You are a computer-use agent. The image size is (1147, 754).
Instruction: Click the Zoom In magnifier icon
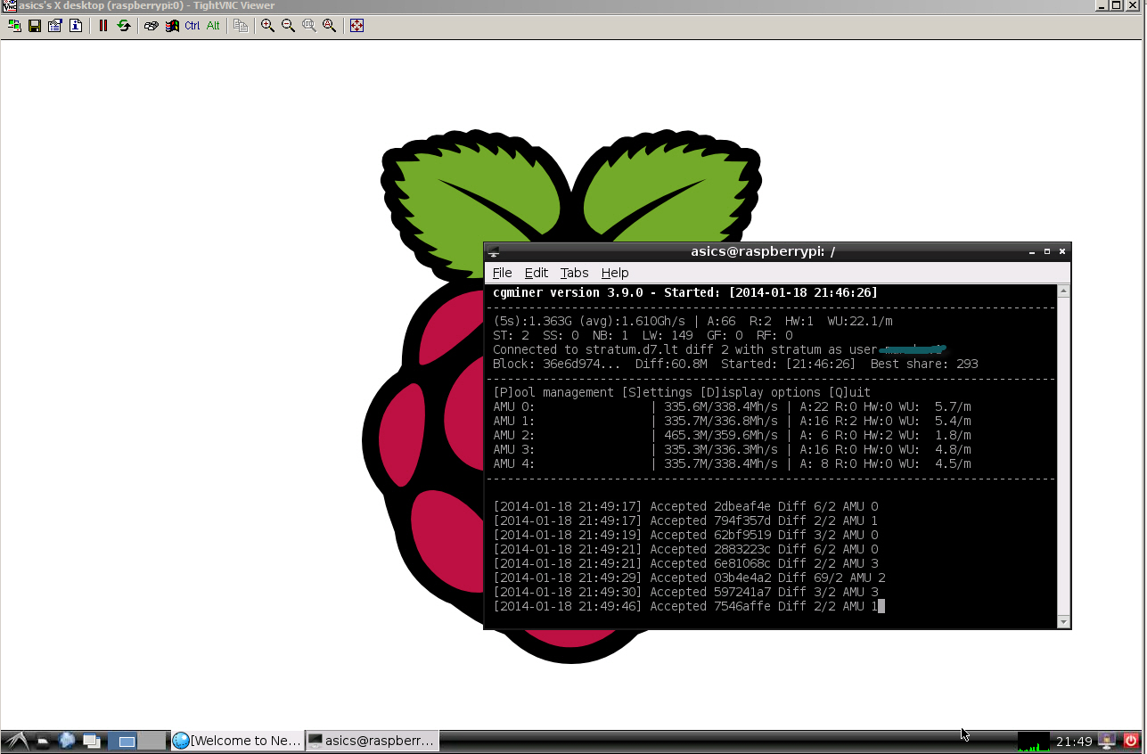tap(268, 26)
